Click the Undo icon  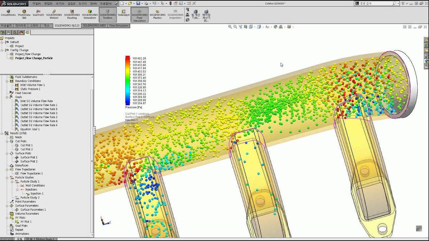click(154, 3)
